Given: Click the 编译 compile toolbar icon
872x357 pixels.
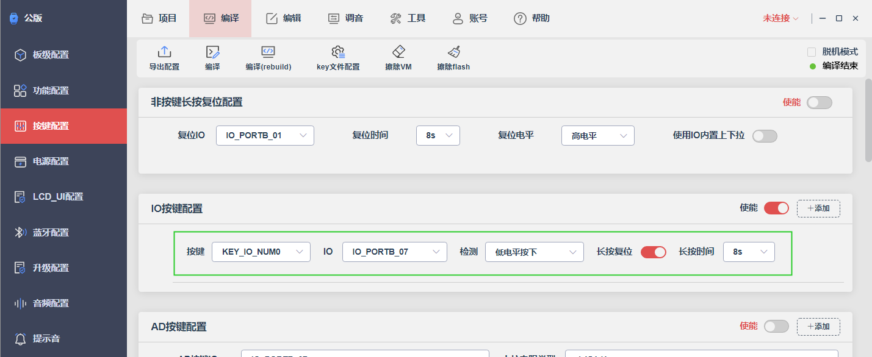Looking at the screenshot, I should click(212, 52).
